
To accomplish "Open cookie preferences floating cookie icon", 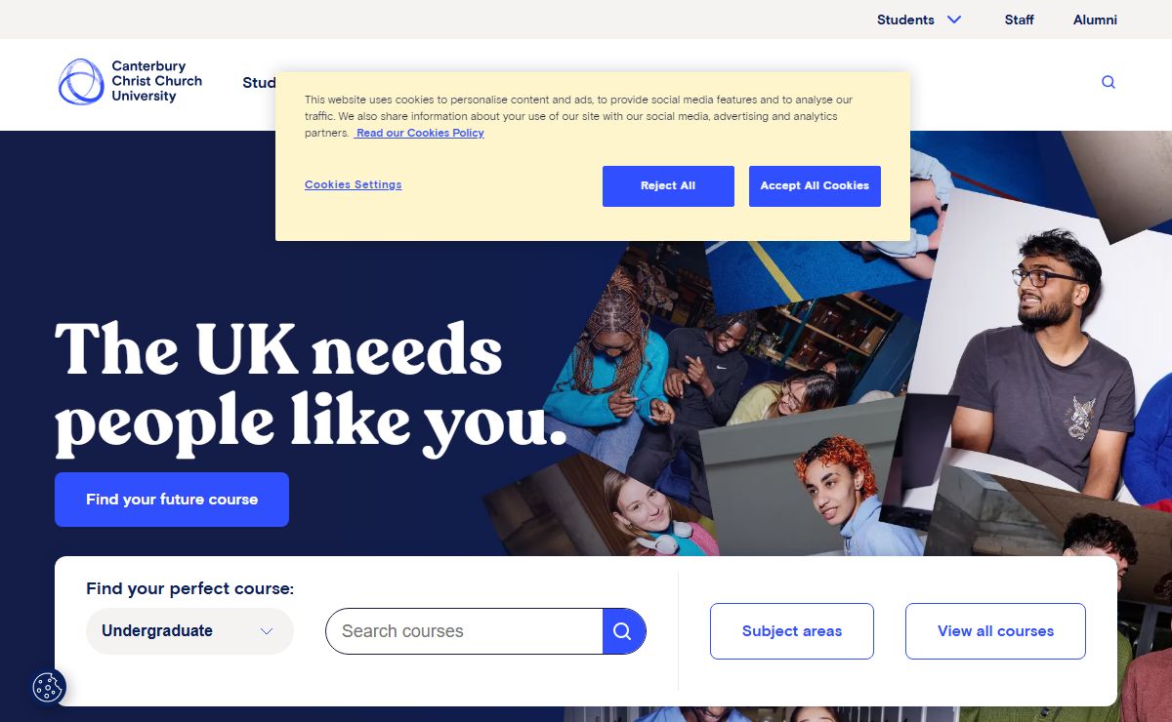I will tap(48, 688).
